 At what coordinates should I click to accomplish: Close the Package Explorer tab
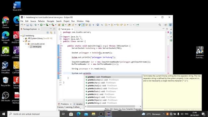[39, 29]
